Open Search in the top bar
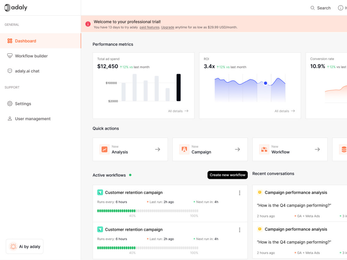 (x=320, y=8)
